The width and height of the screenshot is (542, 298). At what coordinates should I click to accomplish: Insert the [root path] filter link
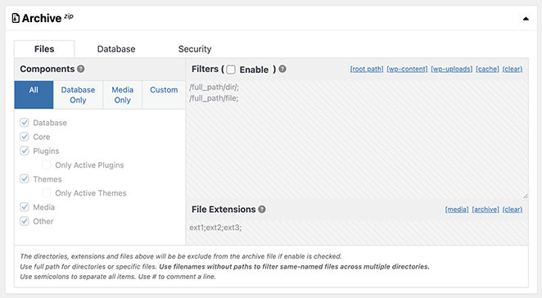[x=367, y=69]
